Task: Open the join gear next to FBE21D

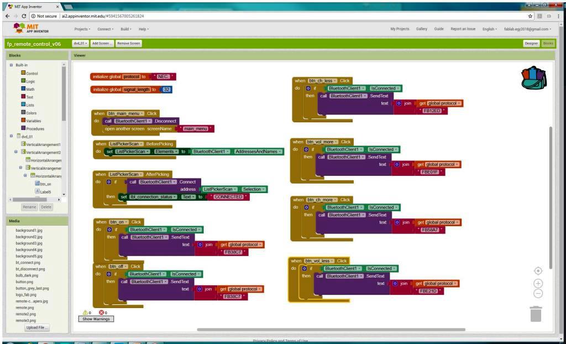Action: click(x=395, y=284)
